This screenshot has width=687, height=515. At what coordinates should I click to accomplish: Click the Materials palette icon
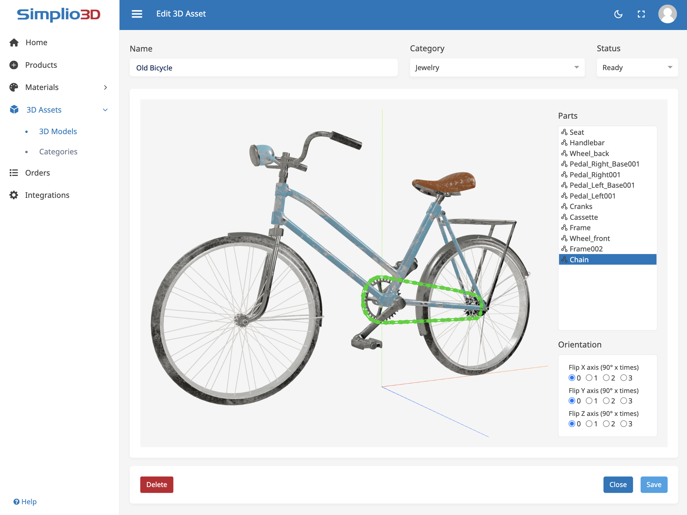point(14,87)
